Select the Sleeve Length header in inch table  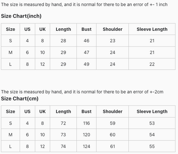click(x=152, y=29)
